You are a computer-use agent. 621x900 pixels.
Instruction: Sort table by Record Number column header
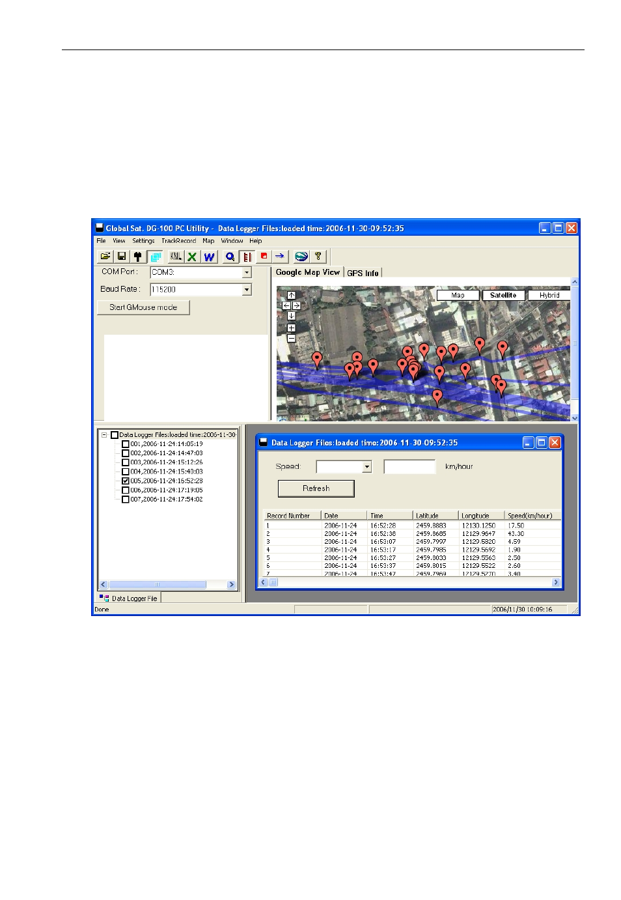coord(293,515)
